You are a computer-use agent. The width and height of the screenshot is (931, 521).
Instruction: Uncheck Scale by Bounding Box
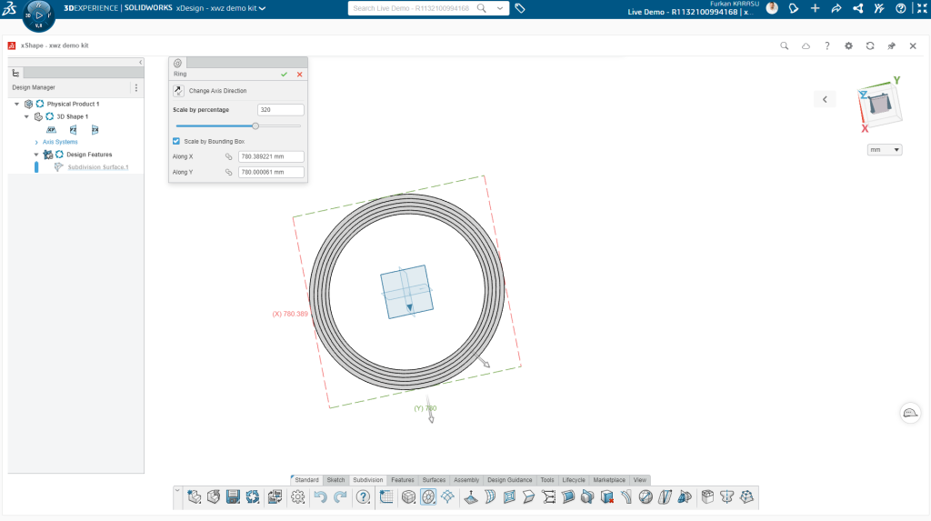[176, 141]
